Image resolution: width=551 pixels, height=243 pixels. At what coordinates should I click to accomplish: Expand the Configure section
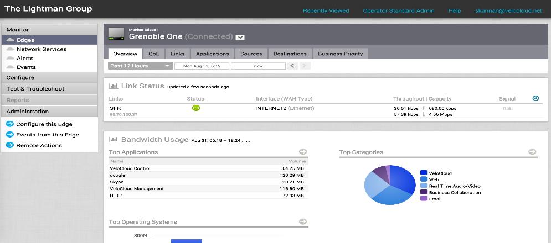click(49, 77)
